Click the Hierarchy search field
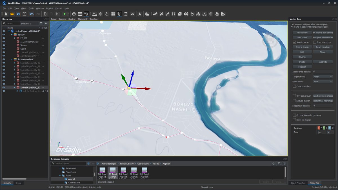The width and height of the screenshot is (338, 190). click(11, 23)
